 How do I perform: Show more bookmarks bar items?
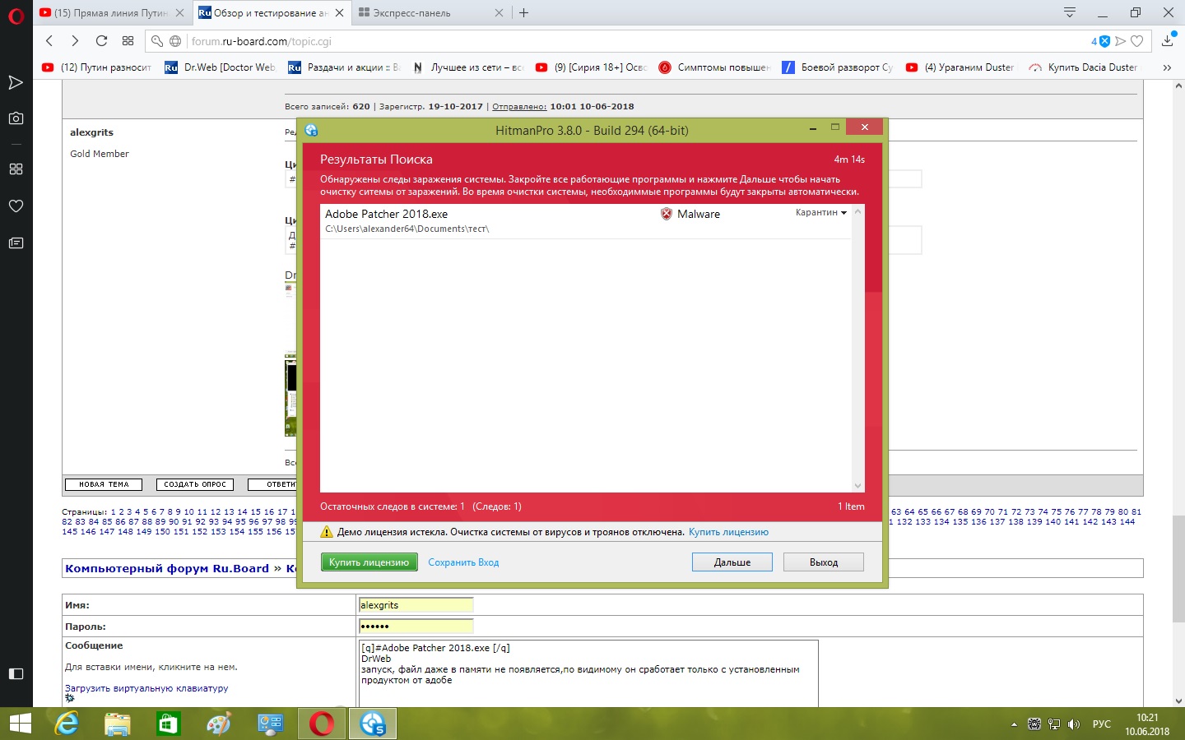(1167, 67)
